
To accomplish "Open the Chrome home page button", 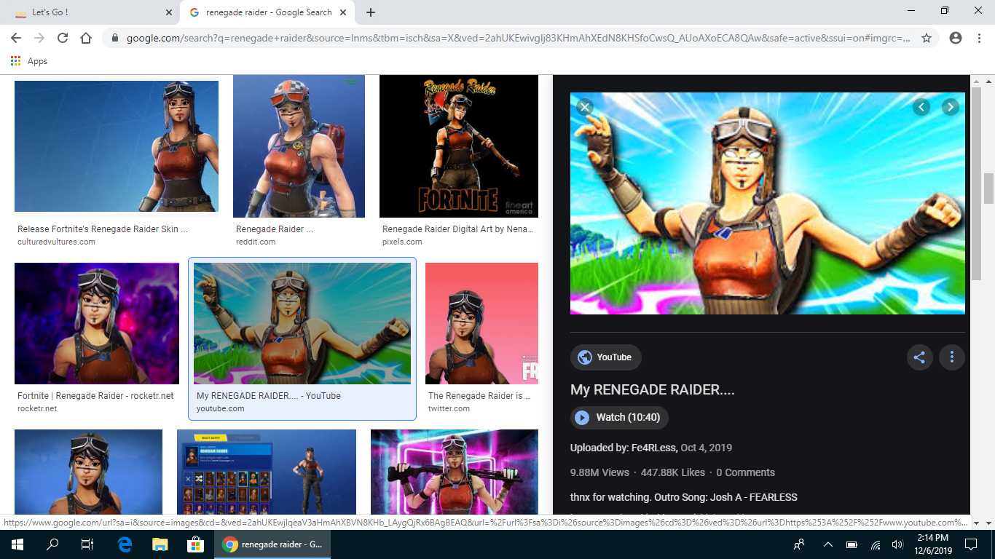I will [x=86, y=38].
